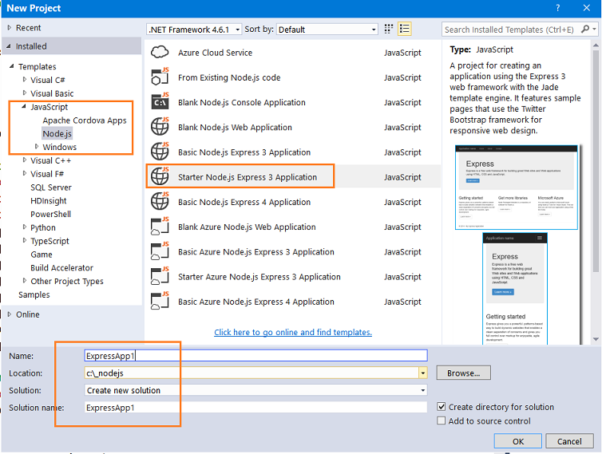Screen dimensions: 602x454
Task: Click the Basic Azure Node.js Express 4 icon
Action: pos(160,302)
